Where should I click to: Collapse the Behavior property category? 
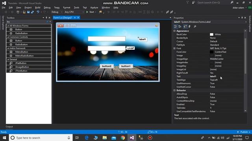point(174,90)
